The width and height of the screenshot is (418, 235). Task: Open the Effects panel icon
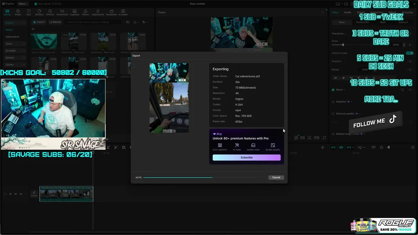coord(50,12)
